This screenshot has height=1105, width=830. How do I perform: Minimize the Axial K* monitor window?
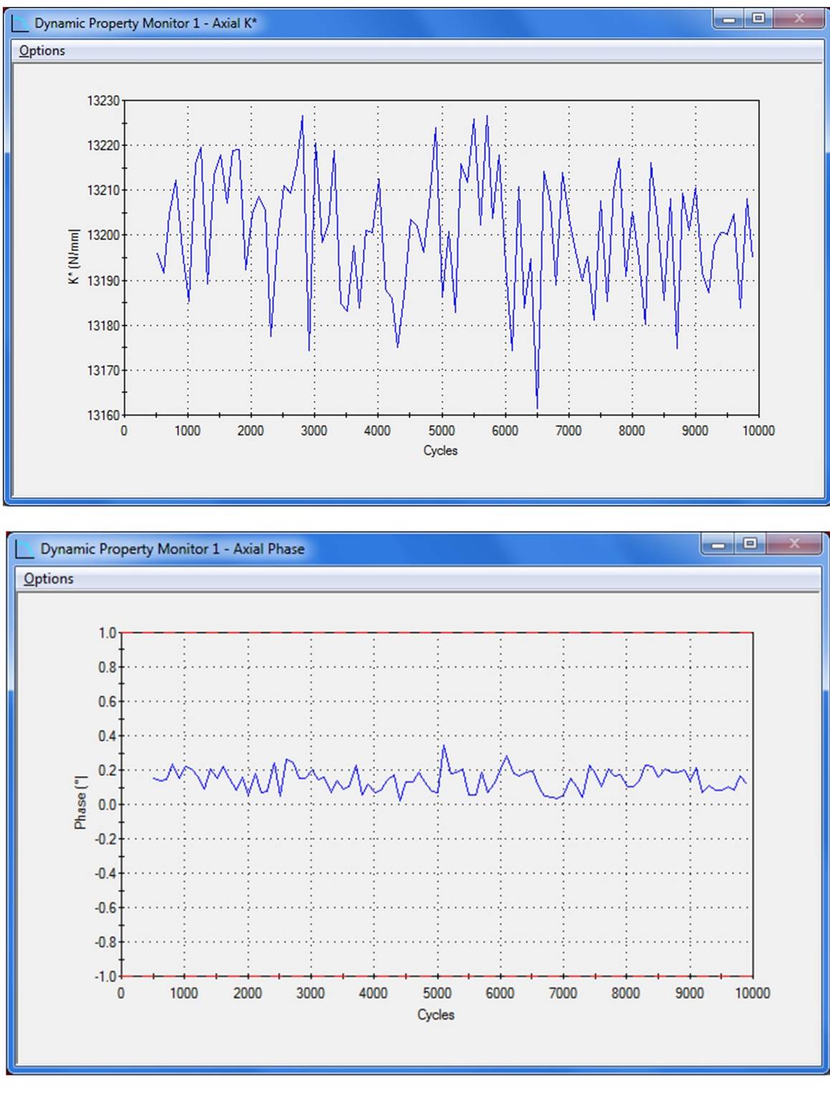(x=730, y=19)
